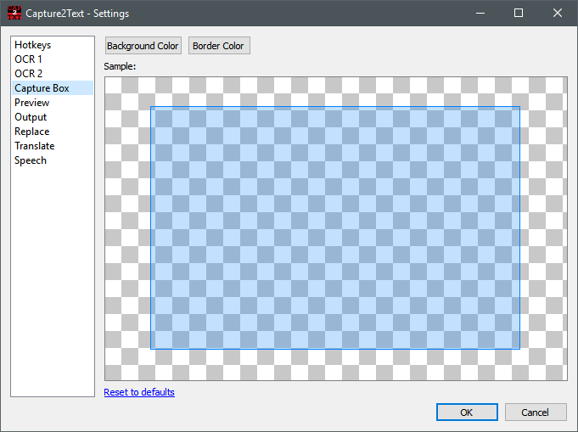Go to the Replace settings page
This screenshot has height=432, width=578.
pyautogui.click(x=53, y=132)
